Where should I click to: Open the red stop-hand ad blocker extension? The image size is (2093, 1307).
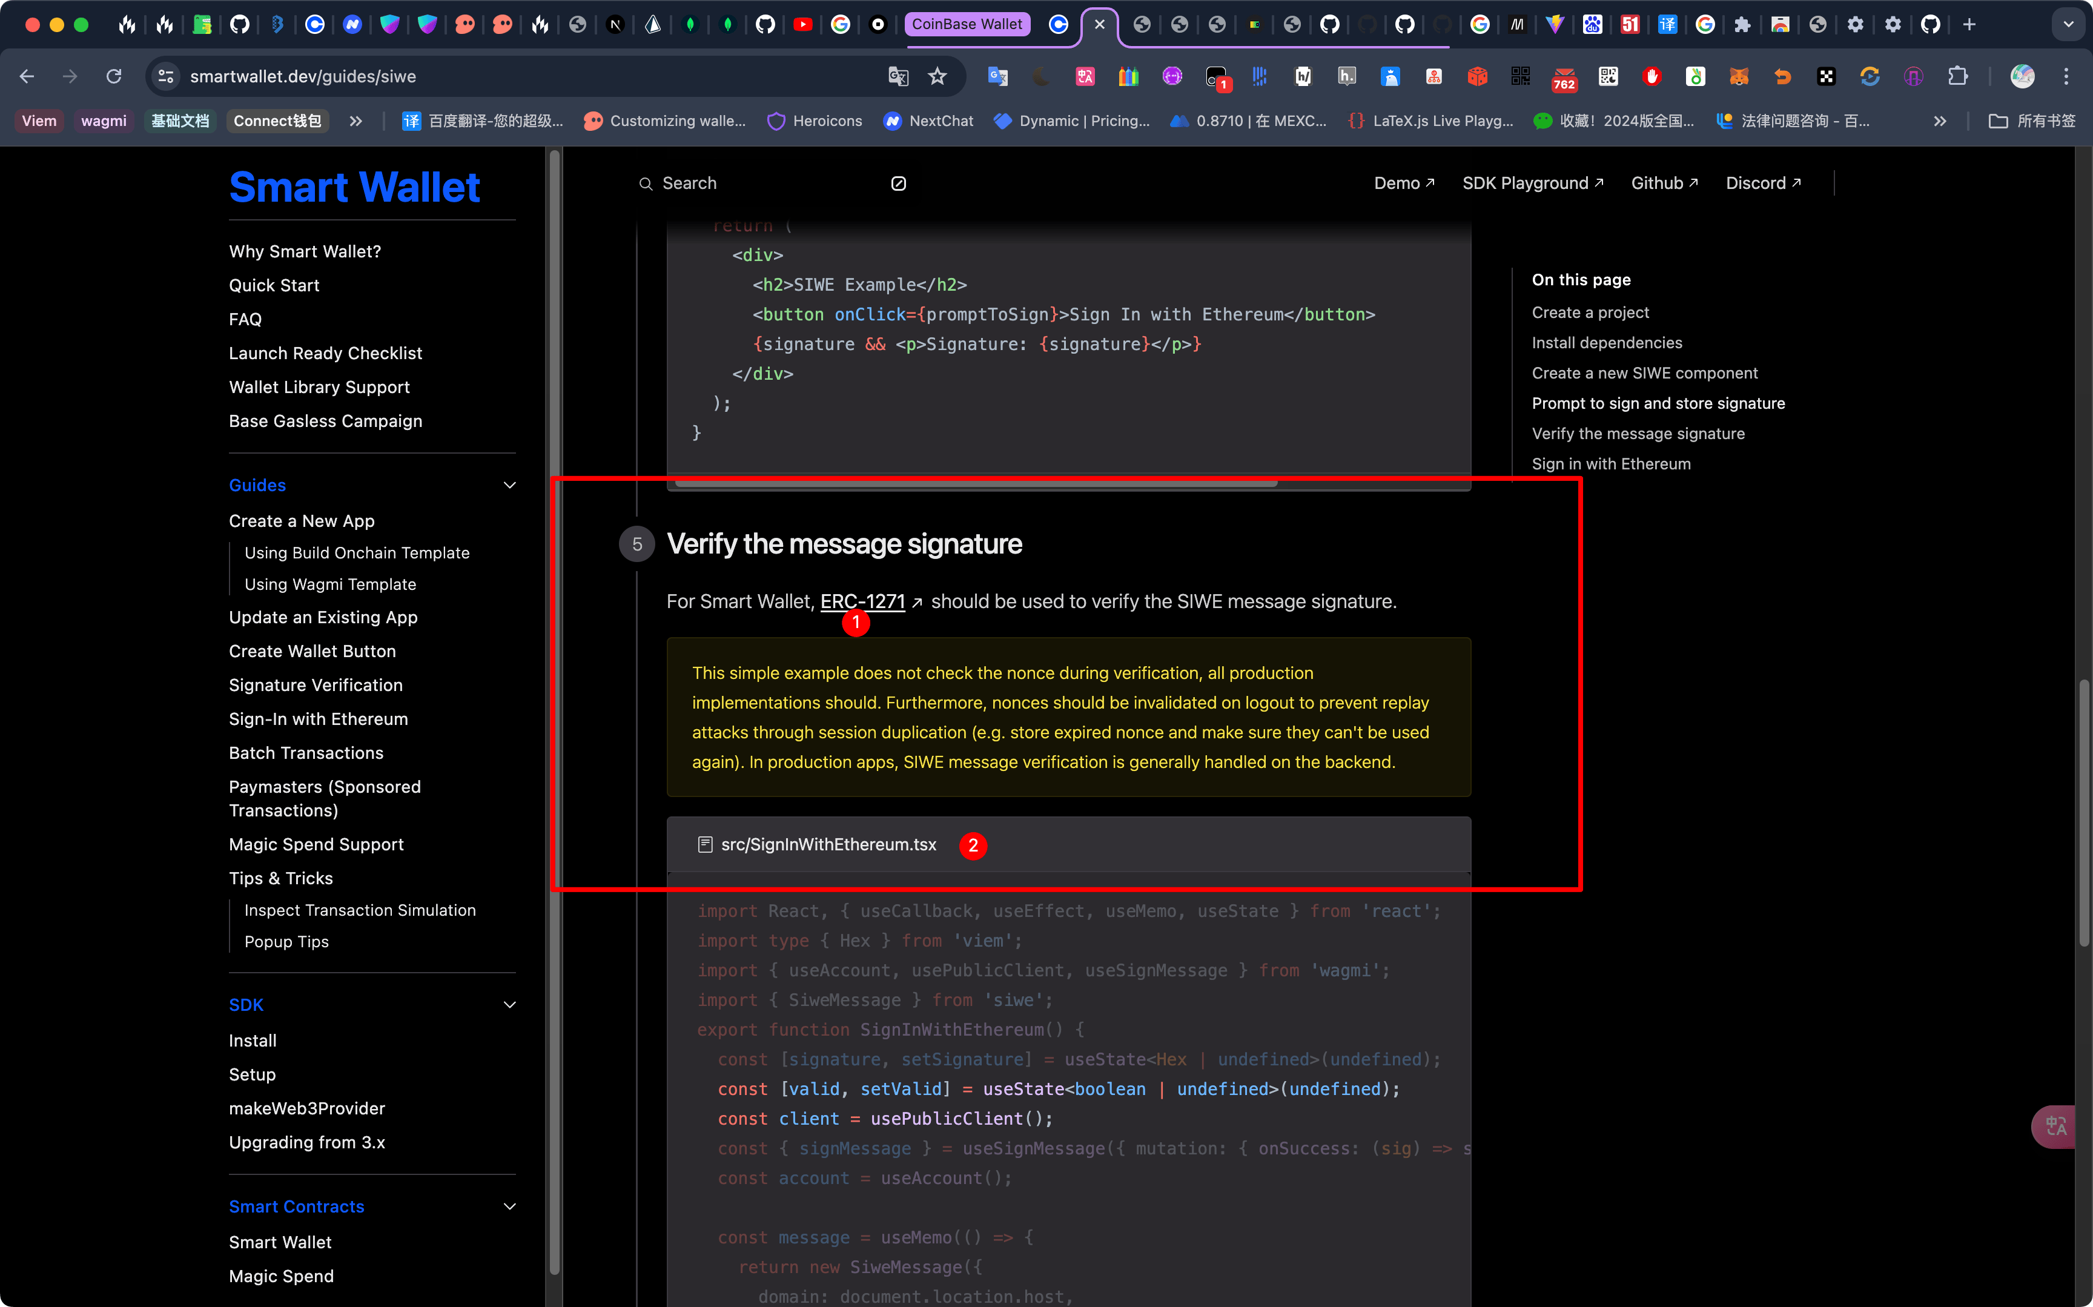[1652, 77]
